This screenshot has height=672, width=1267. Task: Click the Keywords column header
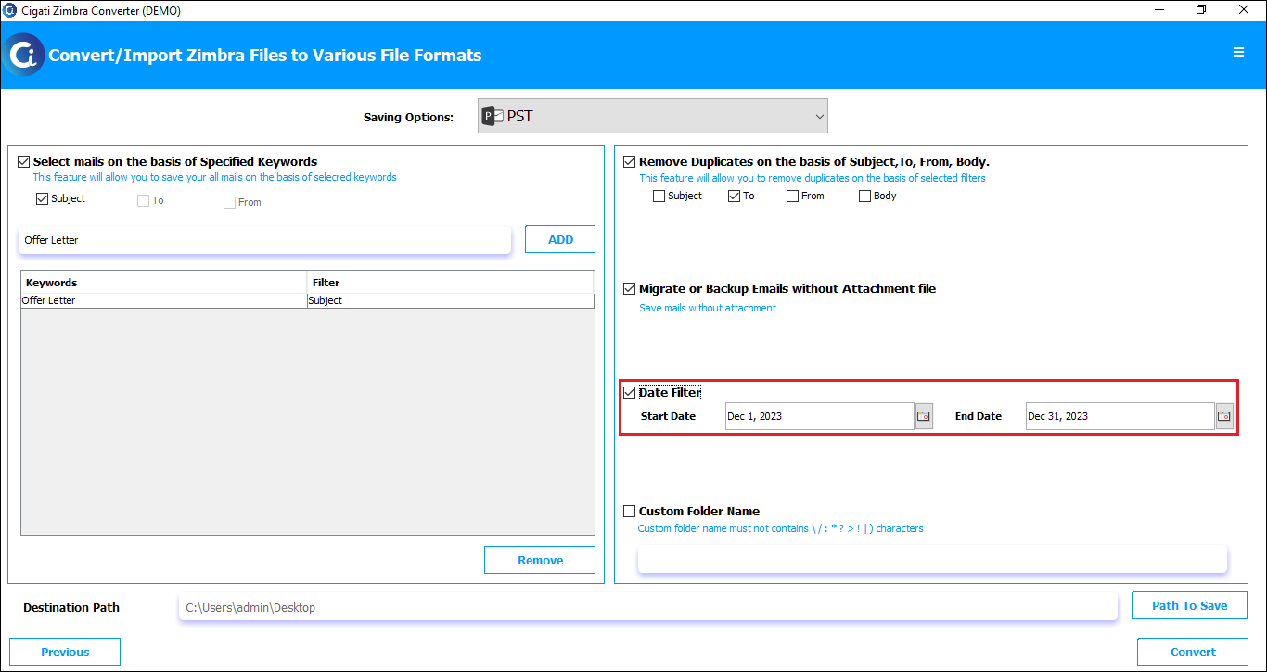click(x=164, y=282)
